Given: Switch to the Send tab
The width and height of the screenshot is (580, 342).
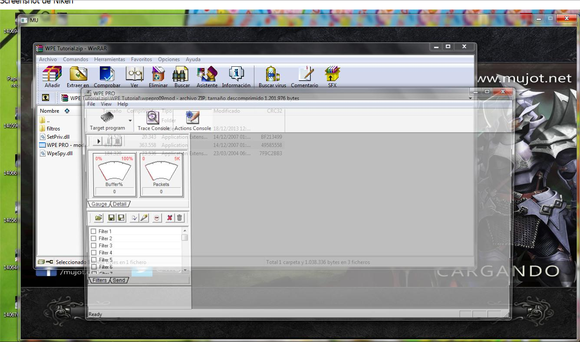Looking at the screenshot, I should tap(119, 280).
